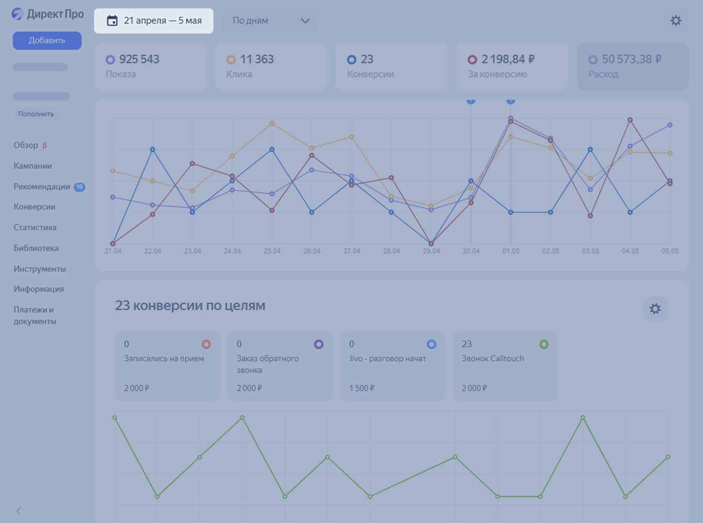Toggle goal Заказ обратного звонка

280,366
